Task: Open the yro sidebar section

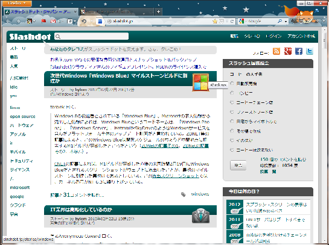Action: 13,96
